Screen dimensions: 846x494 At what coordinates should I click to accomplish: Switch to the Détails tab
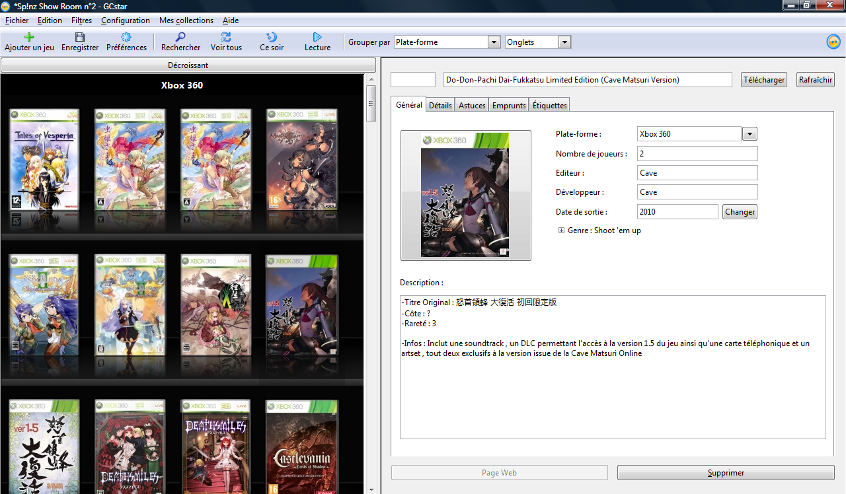point(440,105)
